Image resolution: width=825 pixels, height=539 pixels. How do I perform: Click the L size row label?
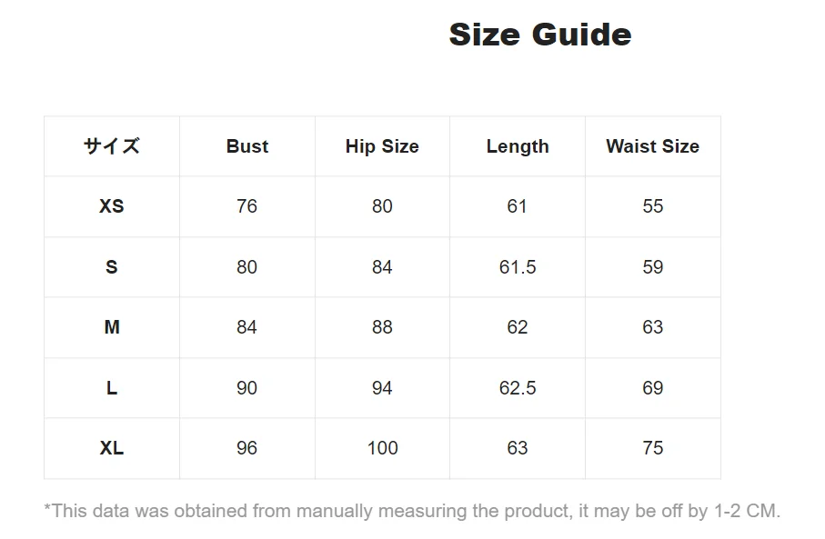tap(112, 388)
